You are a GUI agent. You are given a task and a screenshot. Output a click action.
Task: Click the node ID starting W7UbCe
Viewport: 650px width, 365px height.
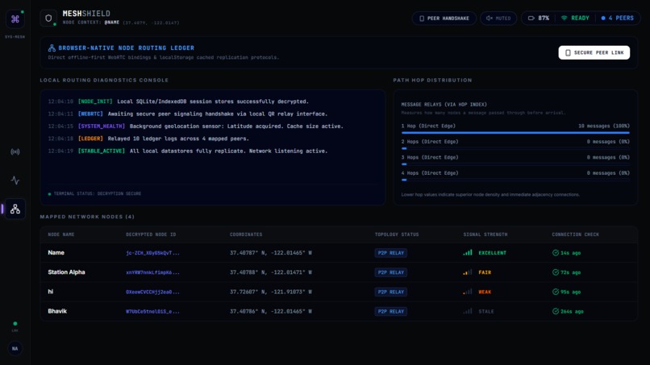point(152,311)
